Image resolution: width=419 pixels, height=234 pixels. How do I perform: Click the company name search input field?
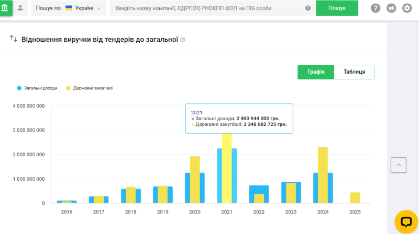coord(207,8)
